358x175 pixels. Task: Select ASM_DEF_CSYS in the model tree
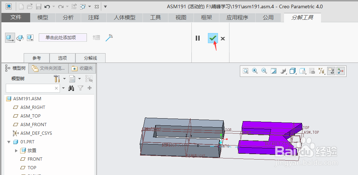(x=36, y=133)
